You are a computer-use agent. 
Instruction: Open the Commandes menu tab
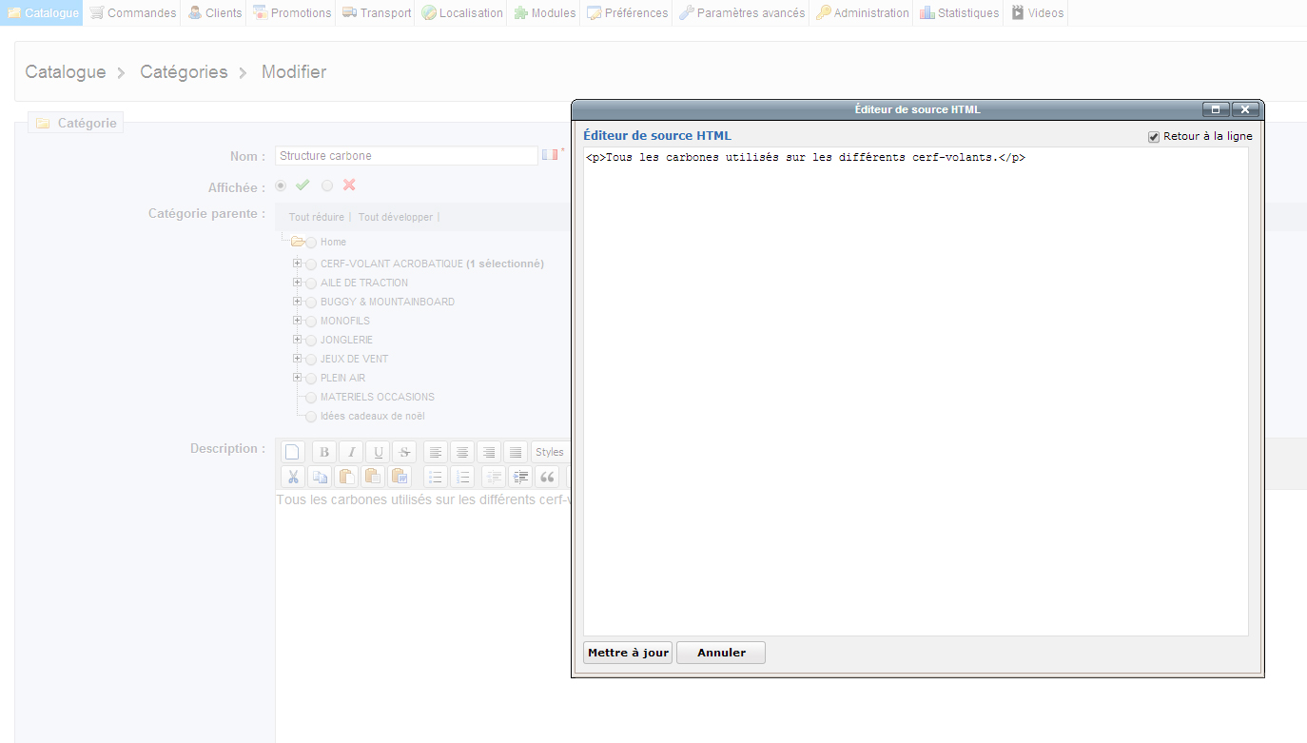[x=132, y=13]
